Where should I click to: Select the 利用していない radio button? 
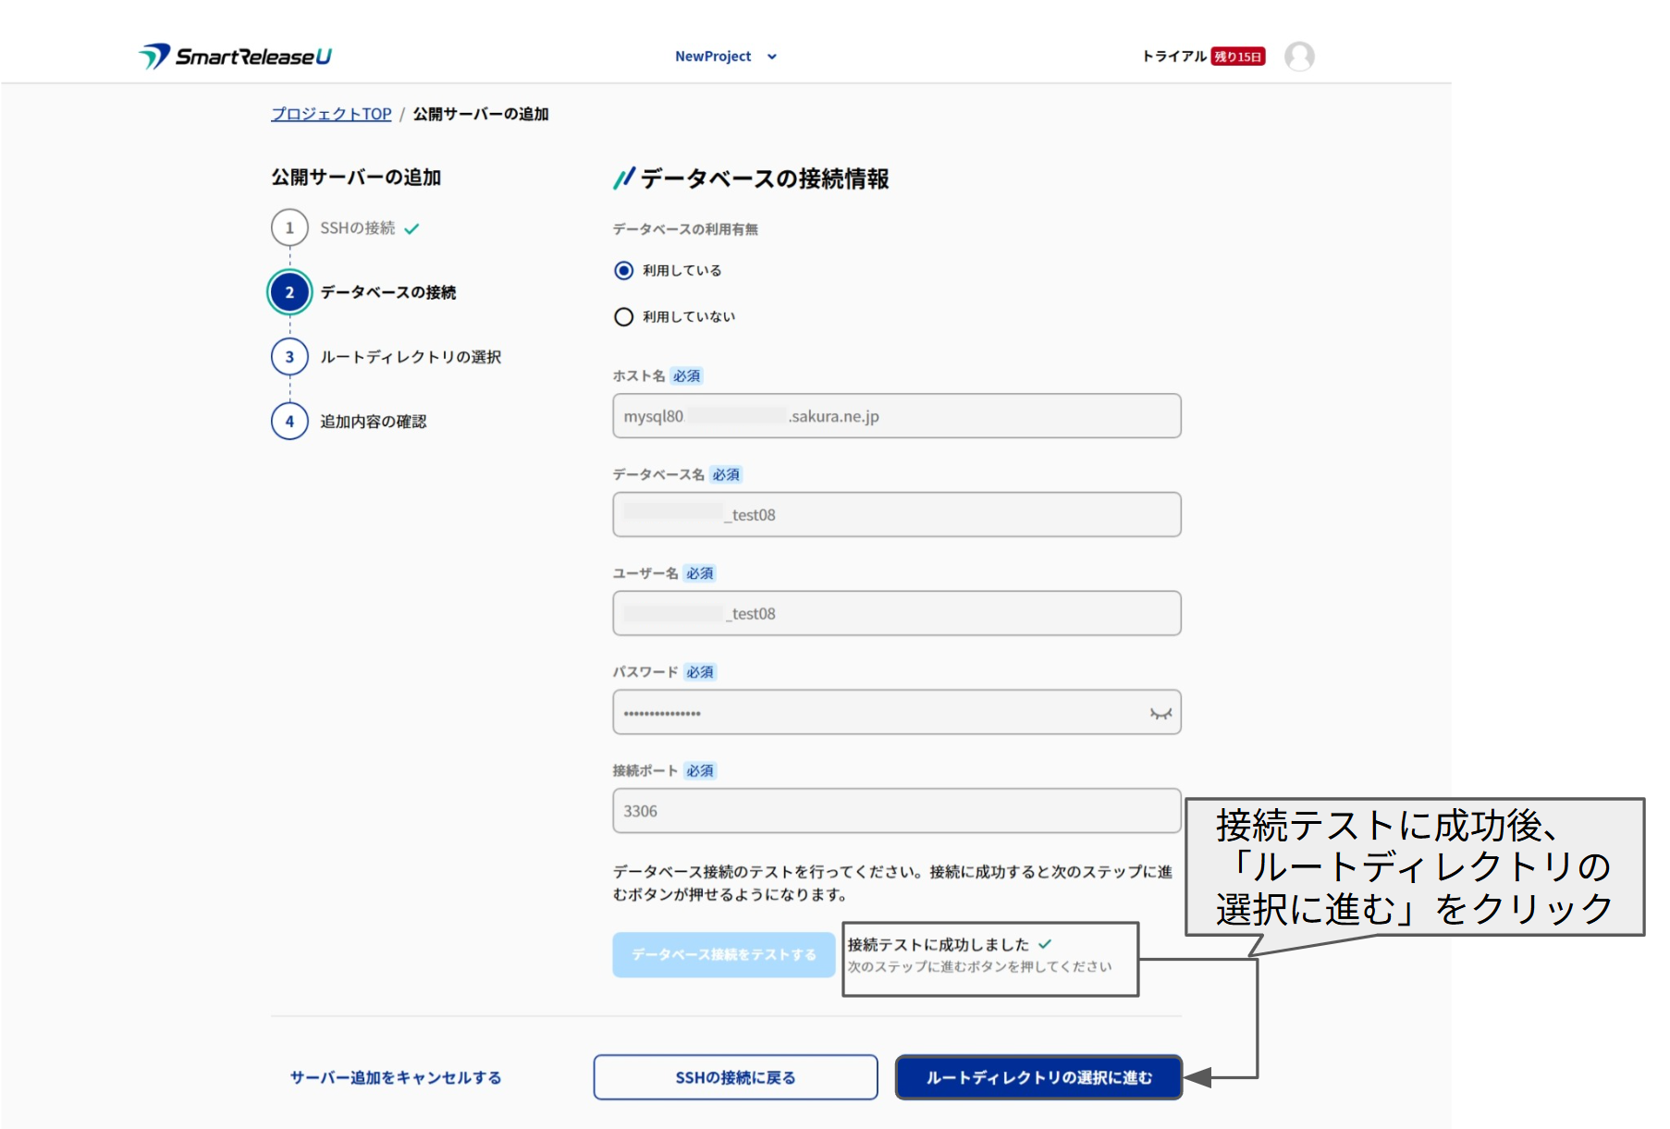[x=624, y=317]
